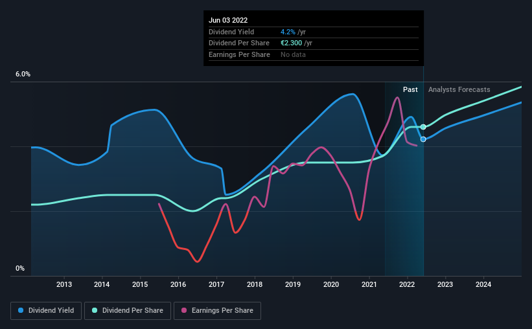The height and width of the screenshot is (329, 532).
Task: Click the 2022 x-axis label
Action: tap(407, 284)
